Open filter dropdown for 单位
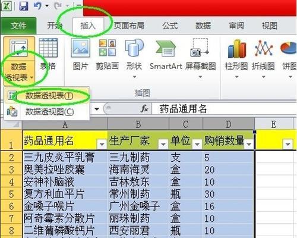 click(x=197, y=144)
